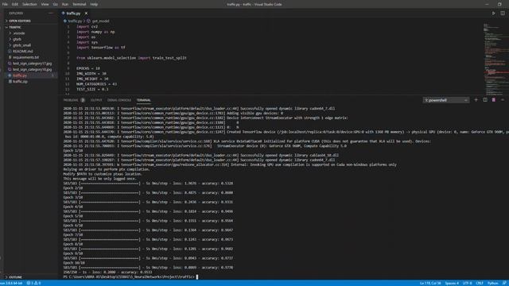Close the traffic.py editor tab
The width and height of the screenshot is (509, 286).
pyautogui.click(x=86, y=14)
